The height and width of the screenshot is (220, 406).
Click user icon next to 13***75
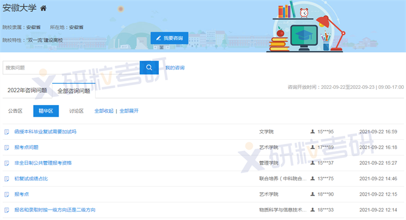tap(313, 178)
